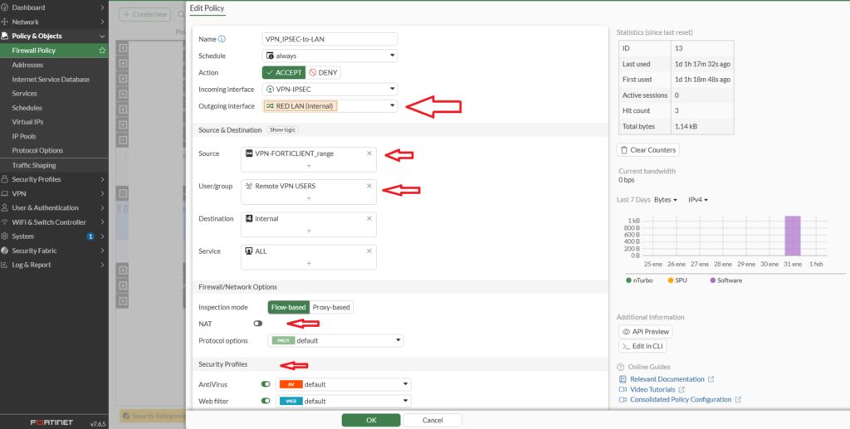Click the Security Fabric icon
The width and height of the screenshot is (850, 429).
point(5,251)
